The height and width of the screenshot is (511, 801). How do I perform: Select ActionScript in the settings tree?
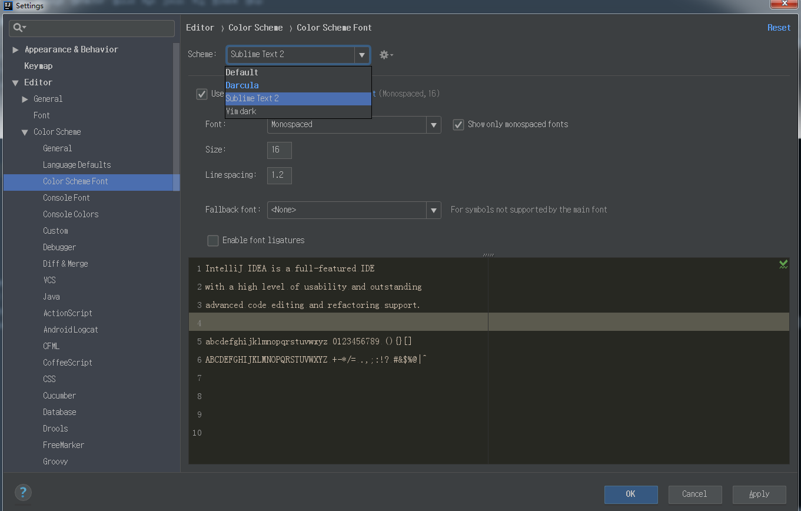[x=68, y=313]
